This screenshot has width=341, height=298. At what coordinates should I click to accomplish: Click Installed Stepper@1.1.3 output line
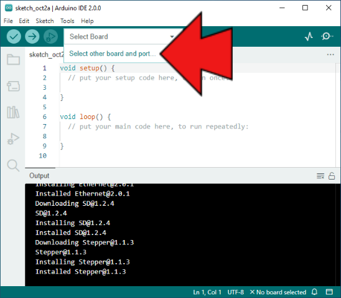80,272
